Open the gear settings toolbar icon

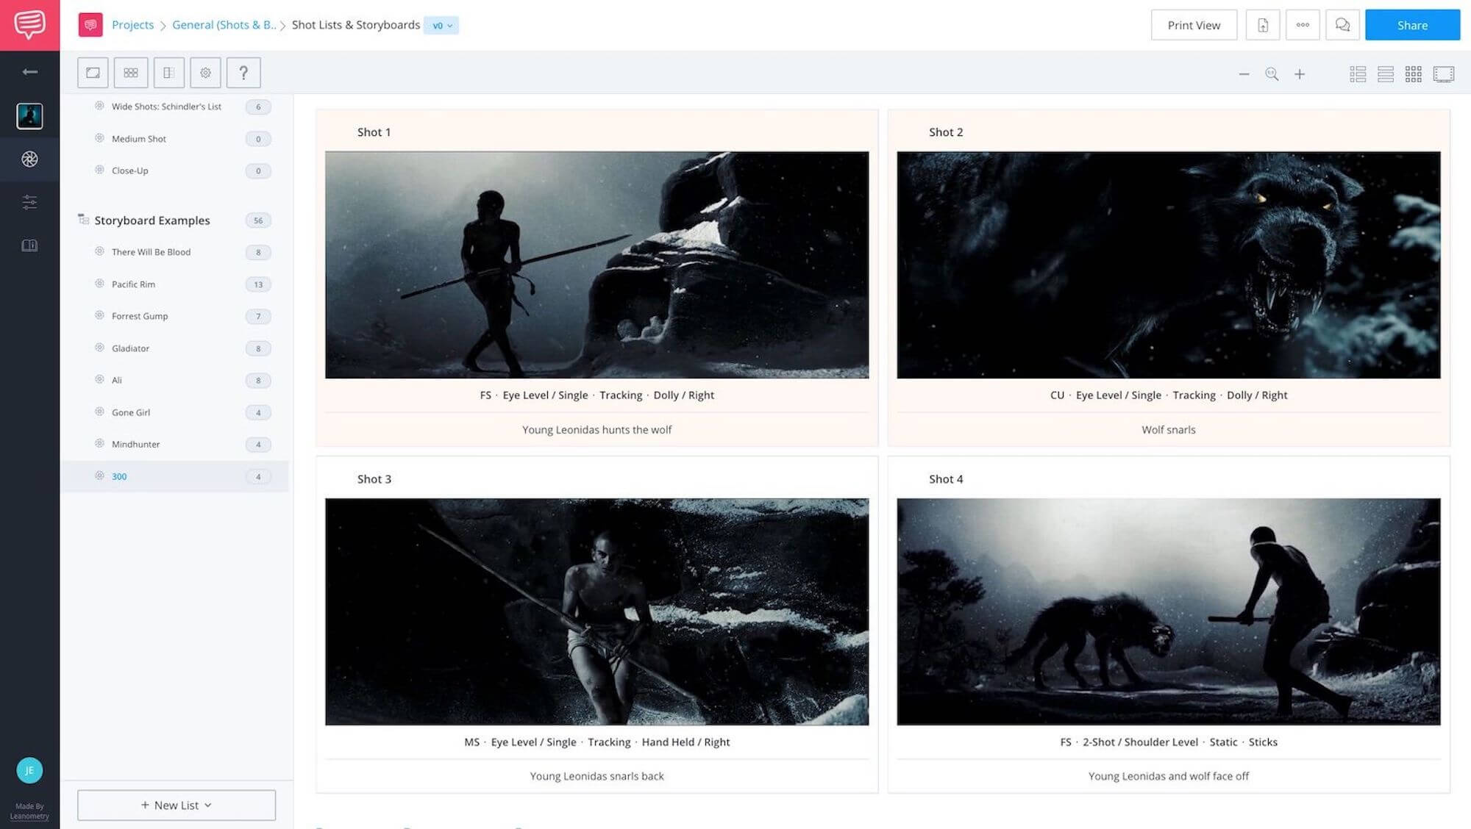pos(205,73)
